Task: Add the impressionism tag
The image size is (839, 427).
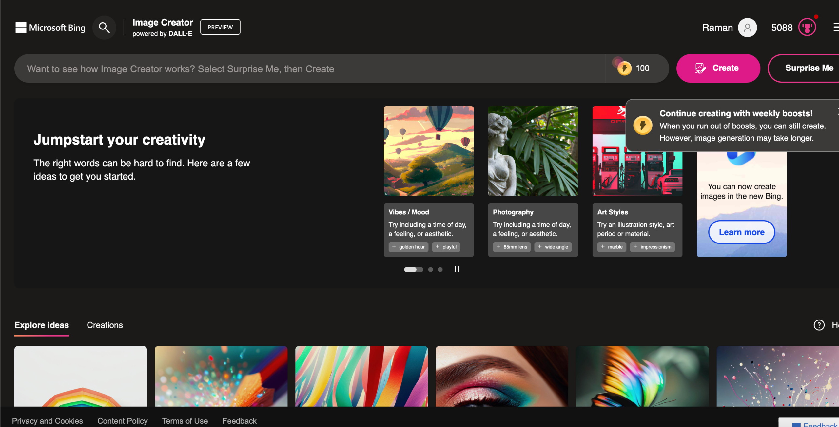Action: 652,247
